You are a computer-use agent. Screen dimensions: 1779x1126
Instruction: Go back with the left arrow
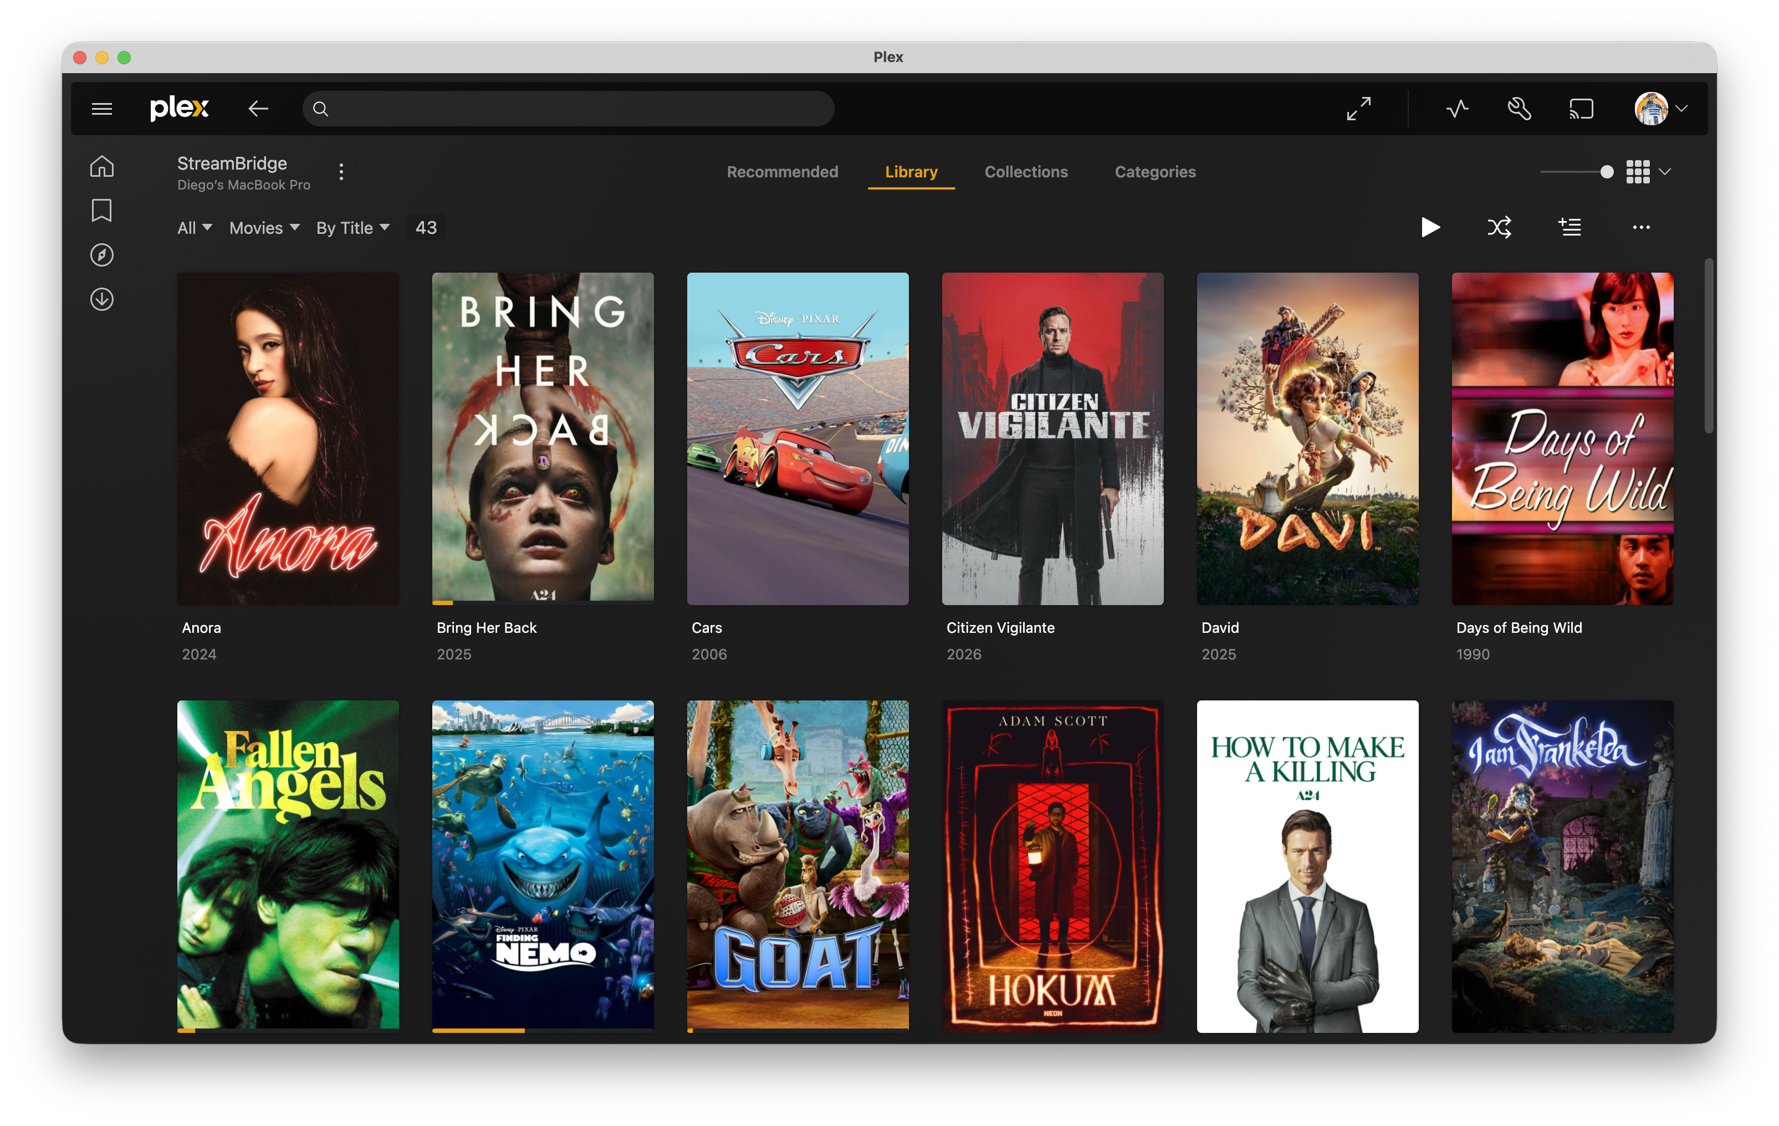coord(258,109)
